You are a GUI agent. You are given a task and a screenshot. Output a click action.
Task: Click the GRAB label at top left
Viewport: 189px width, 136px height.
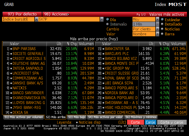click(x=9, y=4)
